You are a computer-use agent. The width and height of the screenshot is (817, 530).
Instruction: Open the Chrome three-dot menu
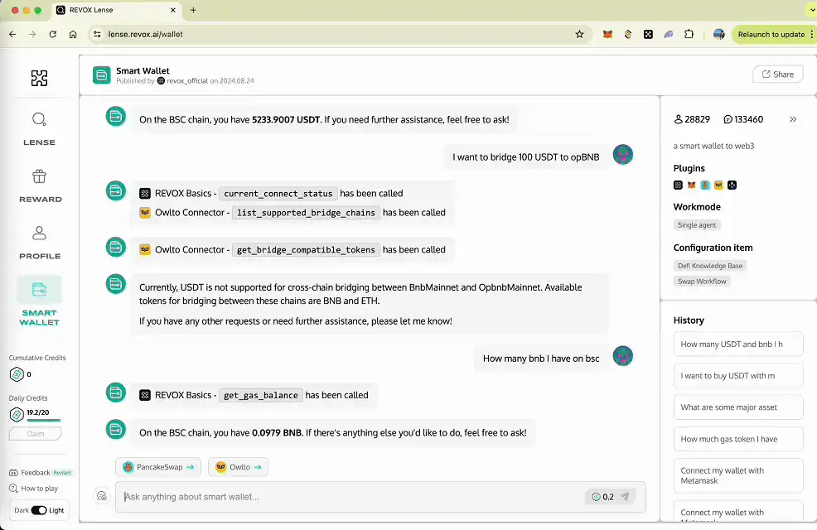tap(813, 35)
